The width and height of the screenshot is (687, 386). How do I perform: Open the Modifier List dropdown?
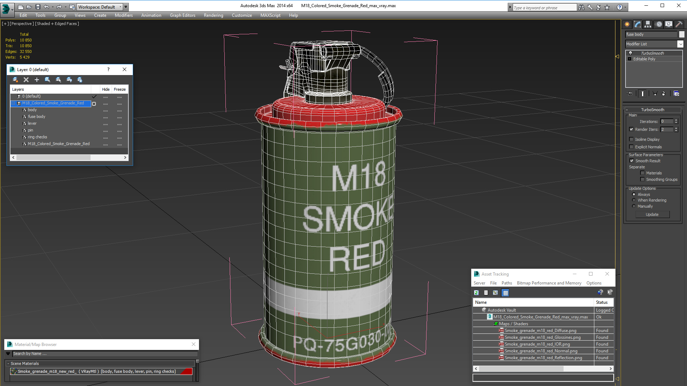[680, 44]
